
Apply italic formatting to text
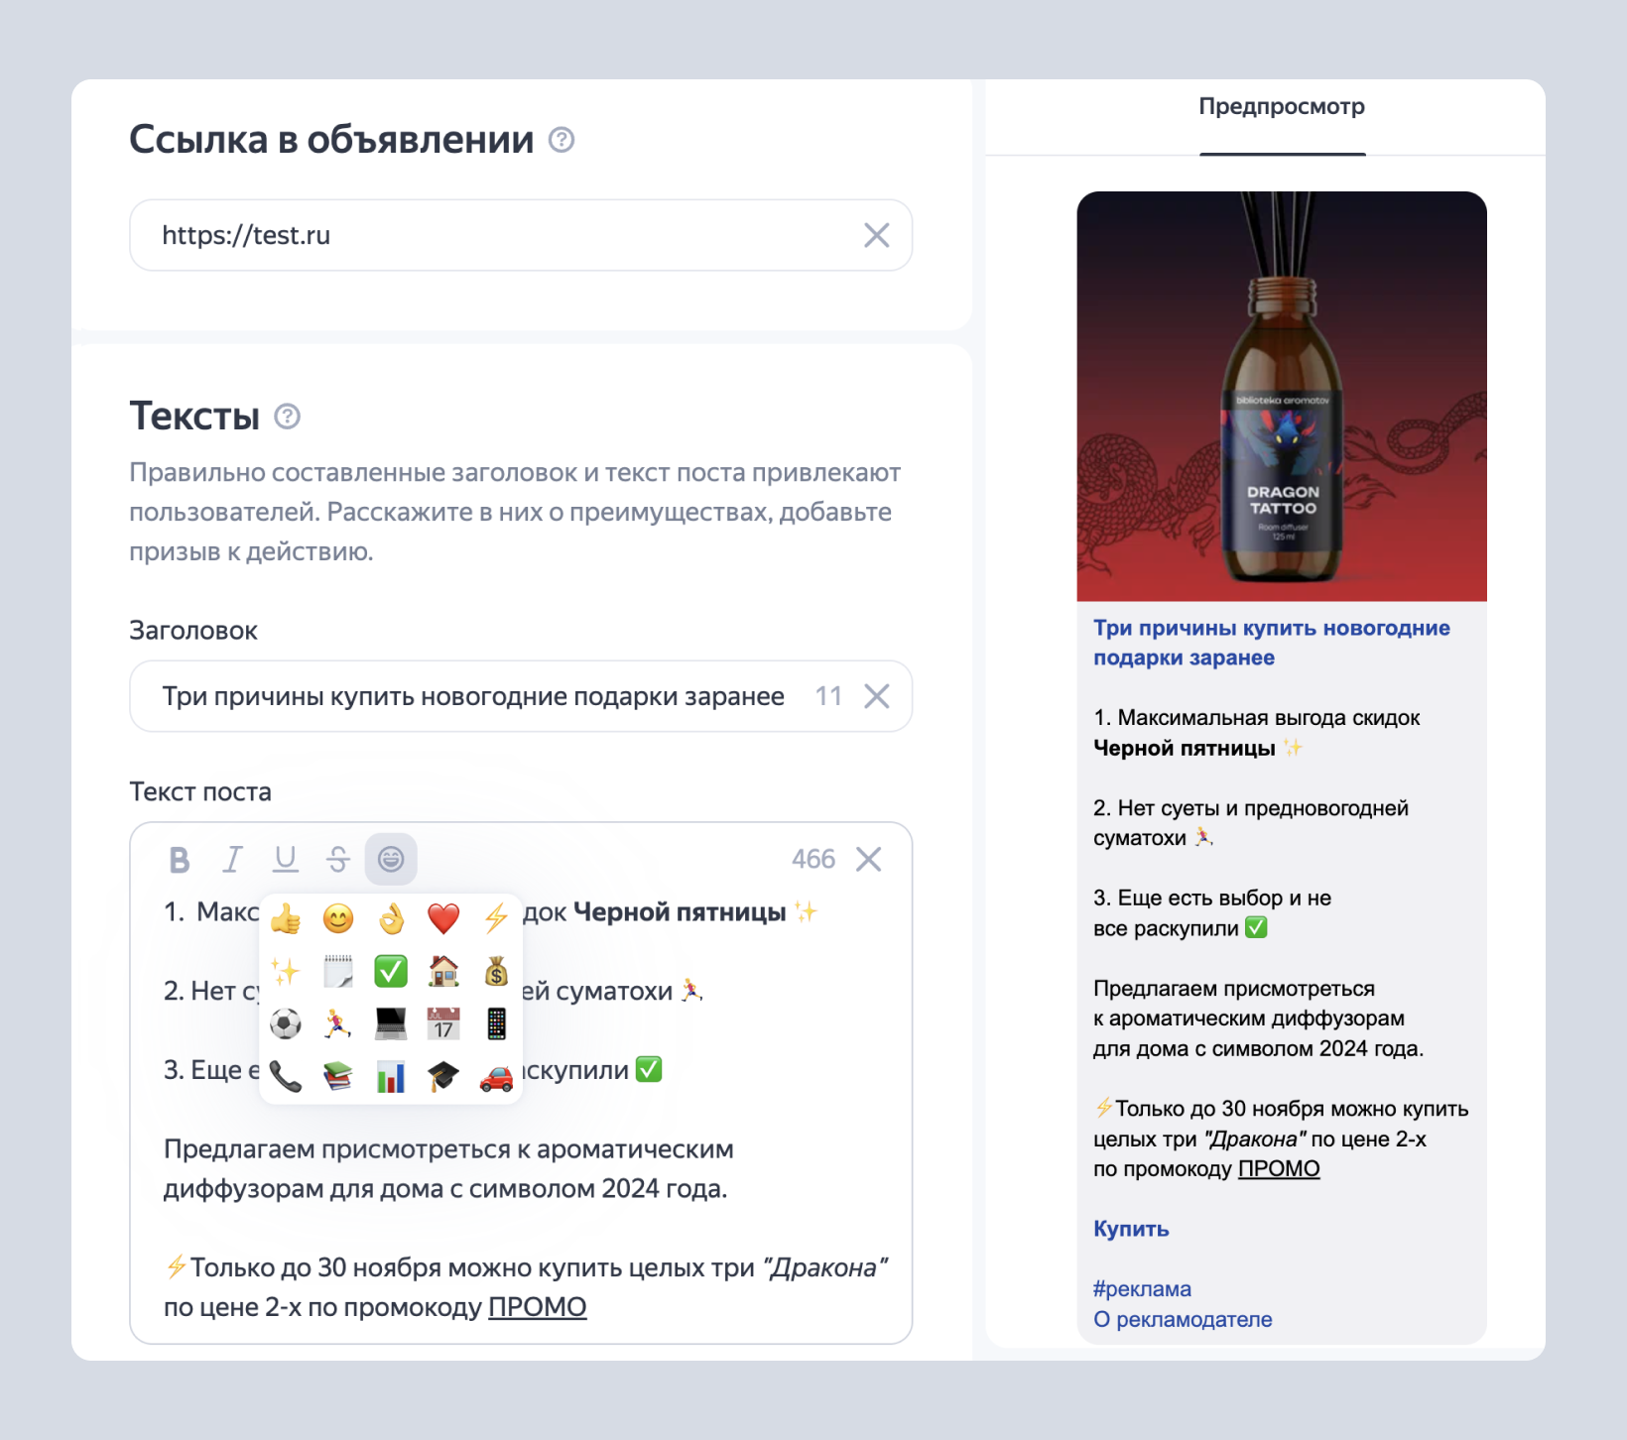pos(232,860)
